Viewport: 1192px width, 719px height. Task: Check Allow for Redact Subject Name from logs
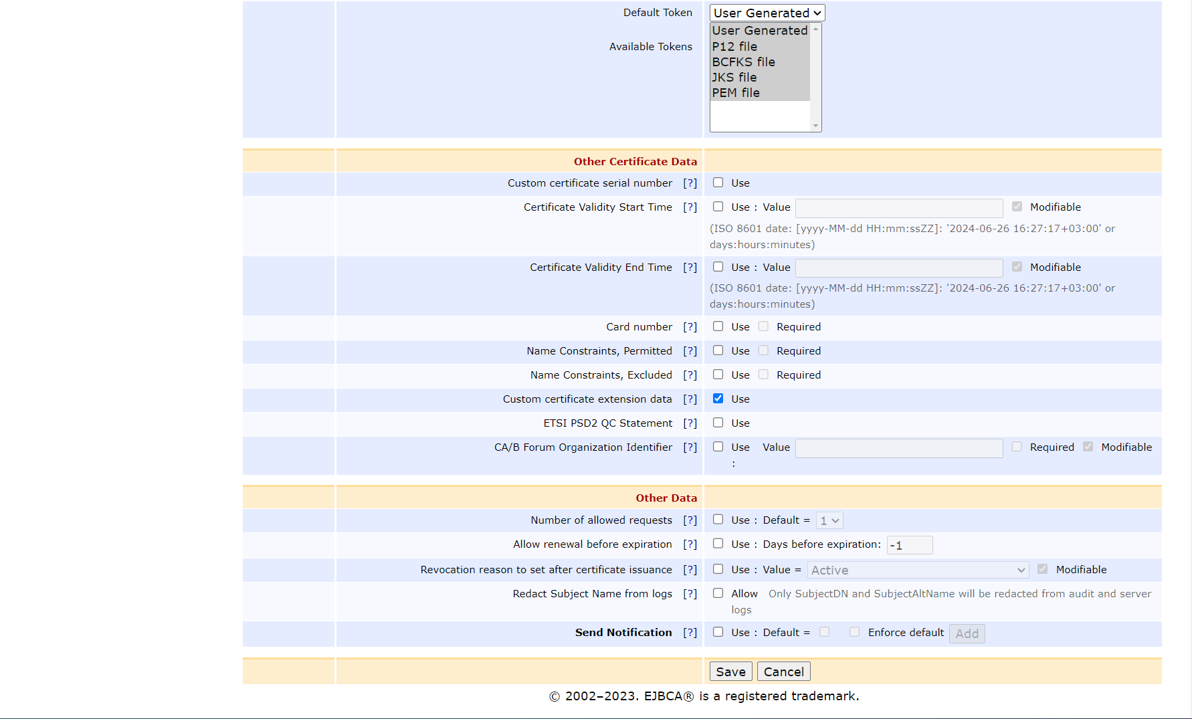[x=718, y=593]
